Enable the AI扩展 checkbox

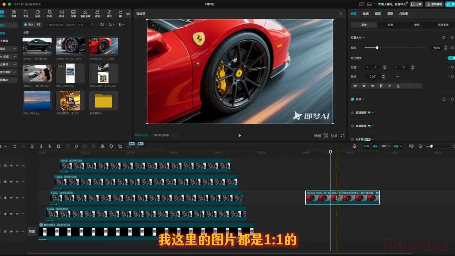(352, 139)
